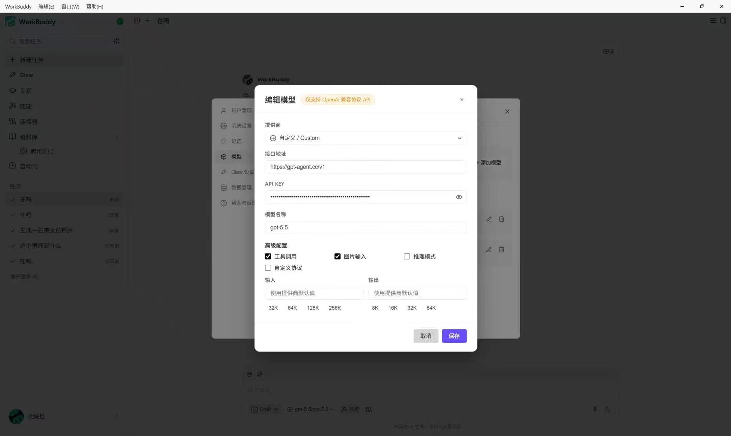This screenshot has height=436, width=731.
Task: Open 数据管理 in settings sidebar
Action: (x=236, y=187)
